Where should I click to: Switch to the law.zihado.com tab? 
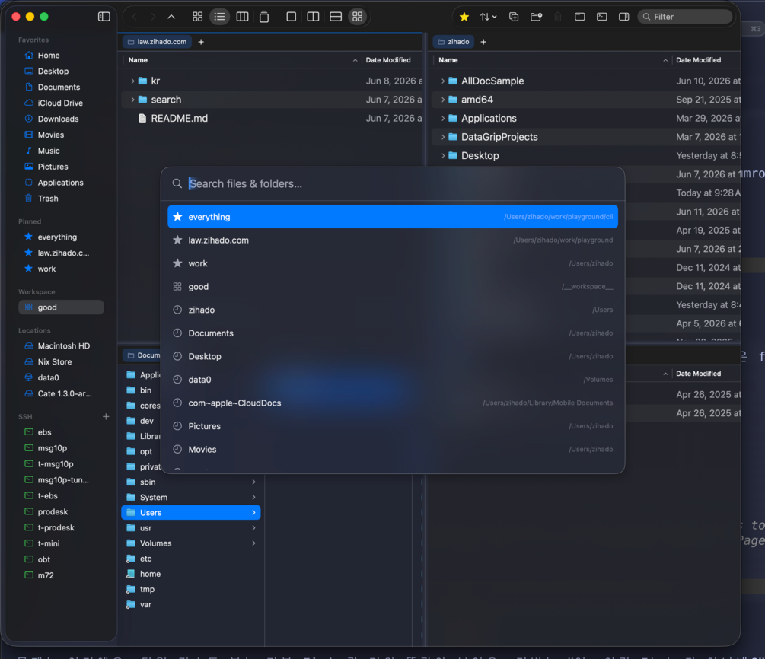[157, 42]
